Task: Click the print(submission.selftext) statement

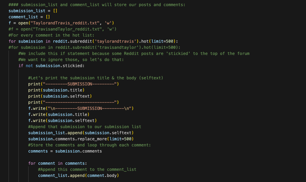Action: coord(60,96)
